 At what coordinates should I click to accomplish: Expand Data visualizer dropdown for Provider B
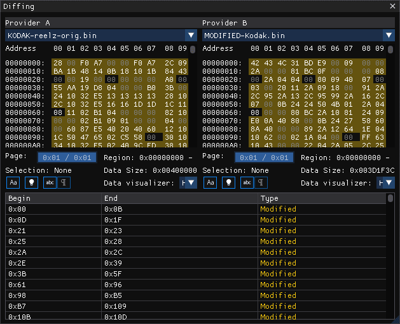point(385,183)
